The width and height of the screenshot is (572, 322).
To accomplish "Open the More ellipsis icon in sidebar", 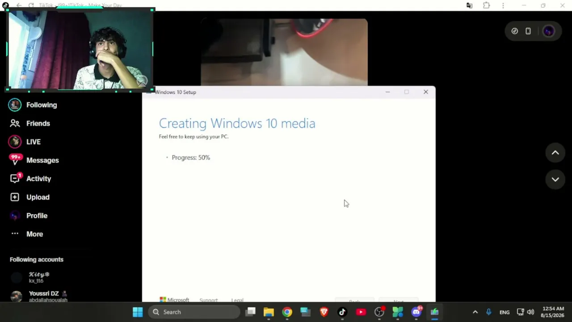I will tap(15, 233).
